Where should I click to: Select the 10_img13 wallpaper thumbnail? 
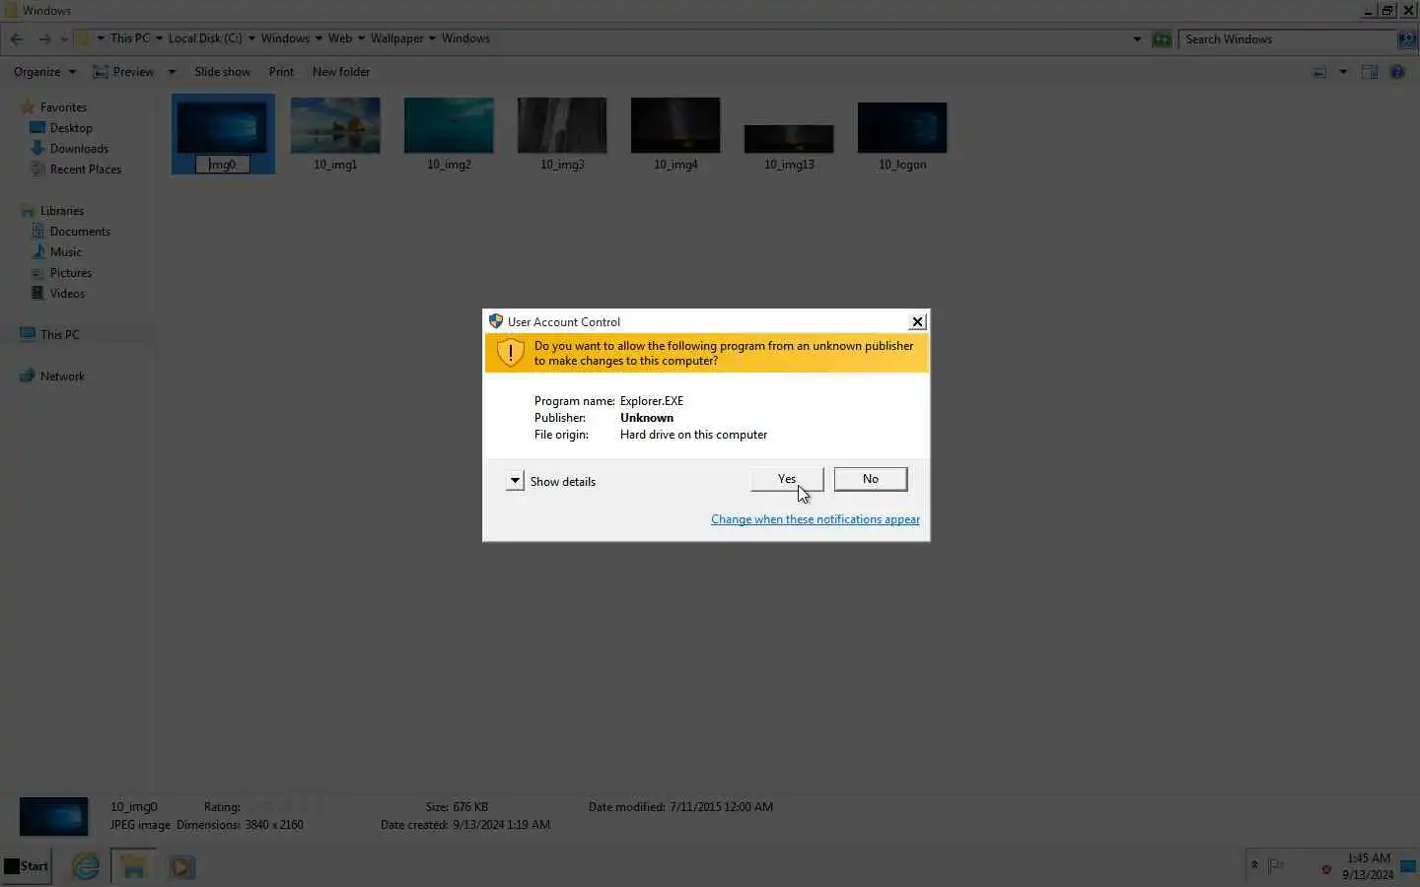(789, 139)
